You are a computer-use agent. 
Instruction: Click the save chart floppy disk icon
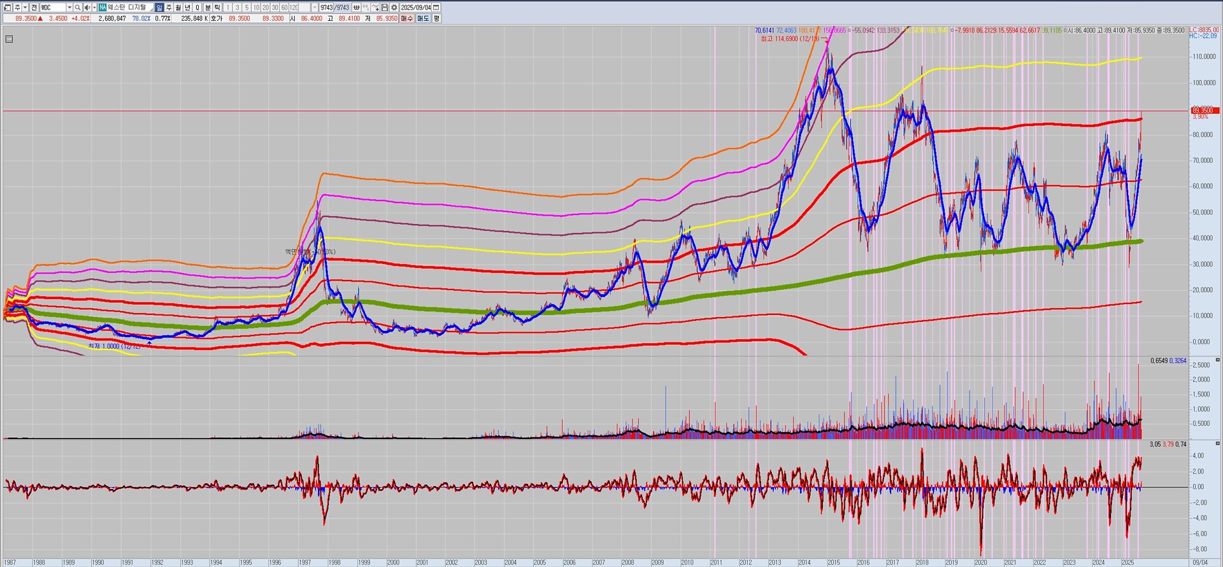pos(385,8)
